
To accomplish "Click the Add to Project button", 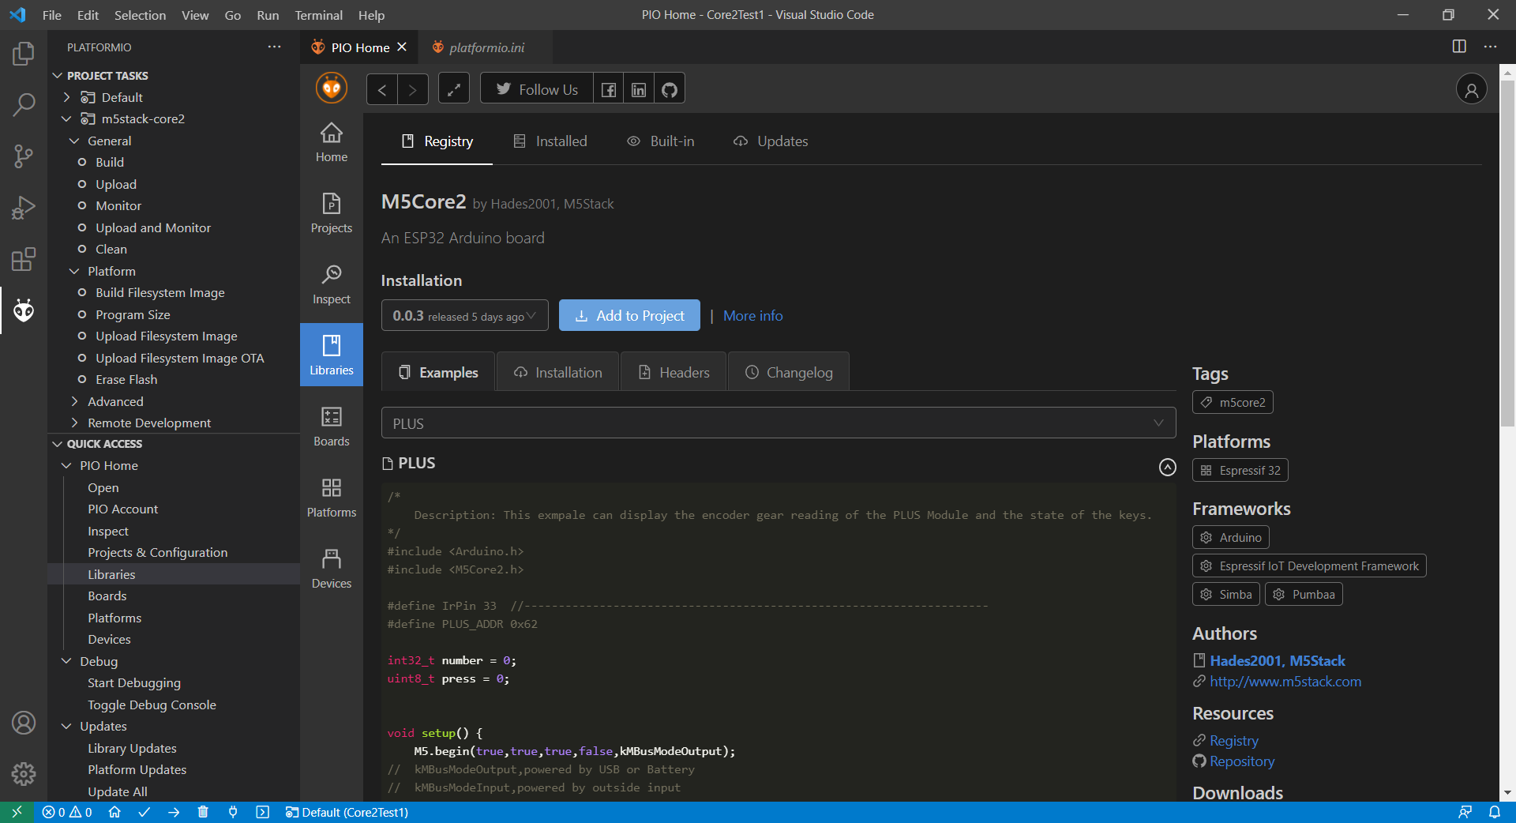I will pyautogui.click(x=629, y=315).
